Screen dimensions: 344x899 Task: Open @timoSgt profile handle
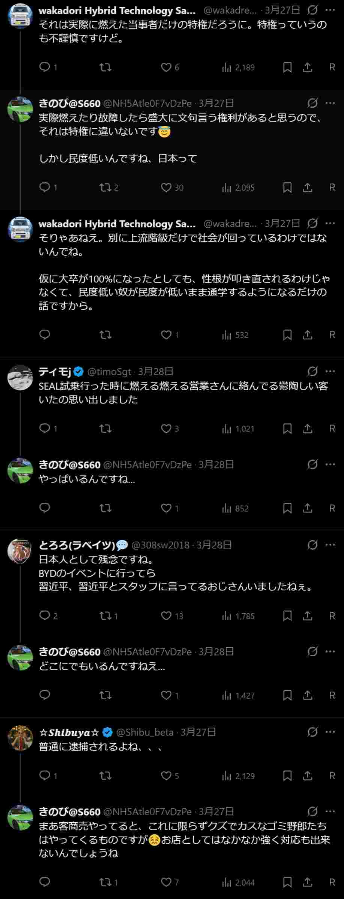click(109, 372)
